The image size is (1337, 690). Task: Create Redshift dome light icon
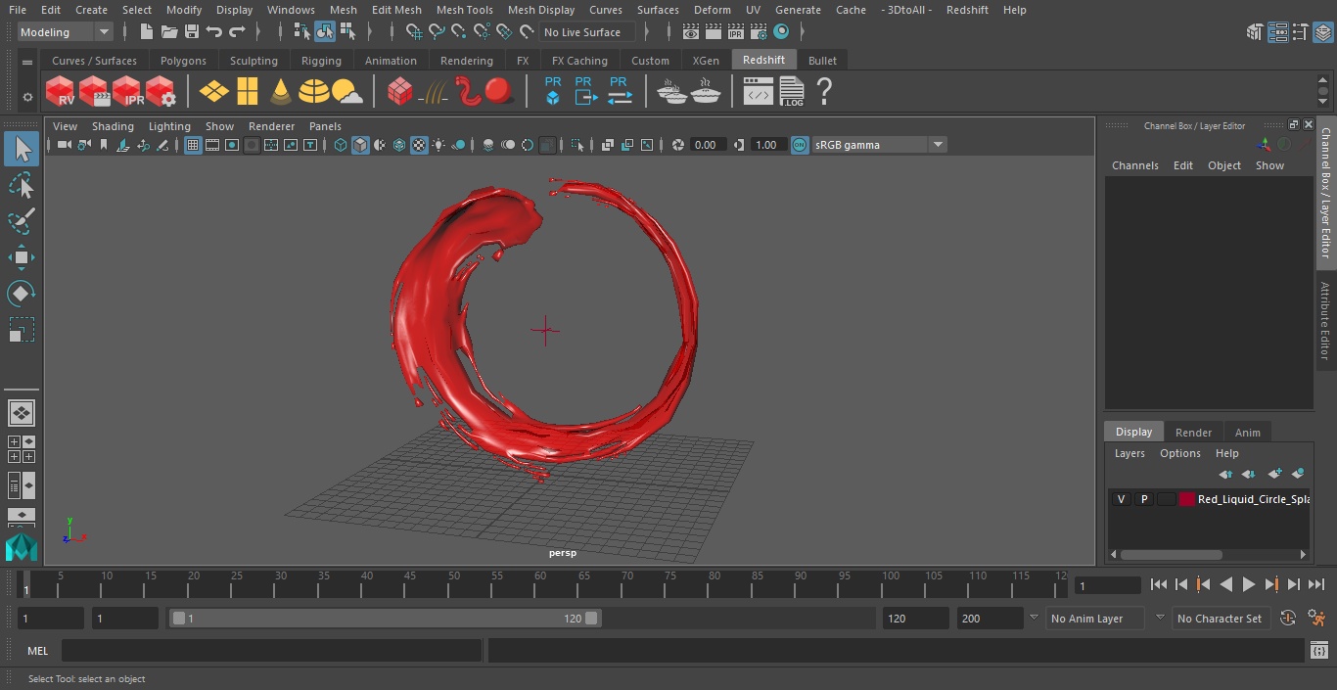coord(314,92)
